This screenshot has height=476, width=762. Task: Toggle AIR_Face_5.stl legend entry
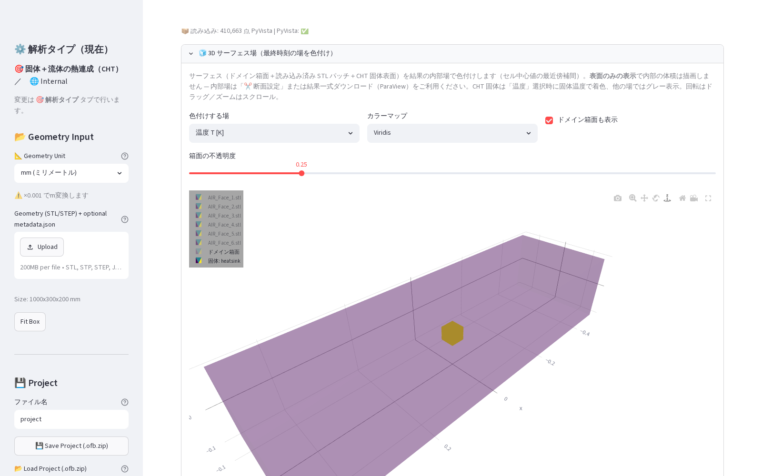click(218, 234)
